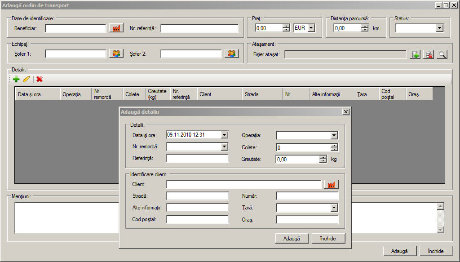Open the EUR currency dropdown
Viewport: 460px width, 262px height.
[x=312, y=28]
